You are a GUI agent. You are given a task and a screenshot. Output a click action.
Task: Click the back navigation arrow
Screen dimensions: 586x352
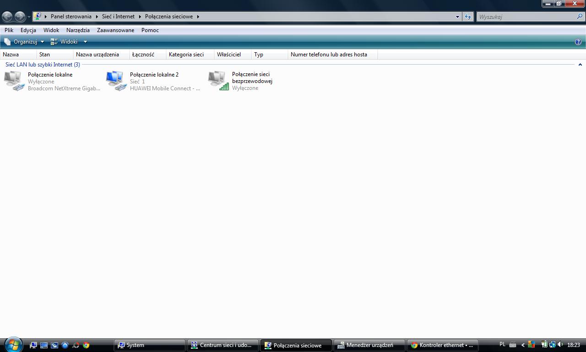click(x=7, y=16)
